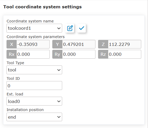The image size is (148, 128).
Task: Click the gray X label box
Action: click(11, 44)
